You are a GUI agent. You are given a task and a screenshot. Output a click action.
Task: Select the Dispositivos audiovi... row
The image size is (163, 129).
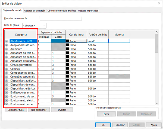(23, 80)
